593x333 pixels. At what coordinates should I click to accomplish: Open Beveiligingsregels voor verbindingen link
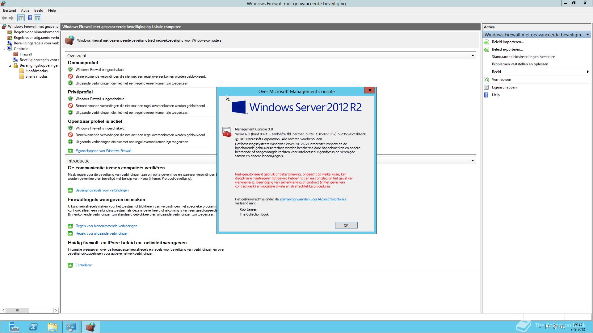click(x=102, y=190)
